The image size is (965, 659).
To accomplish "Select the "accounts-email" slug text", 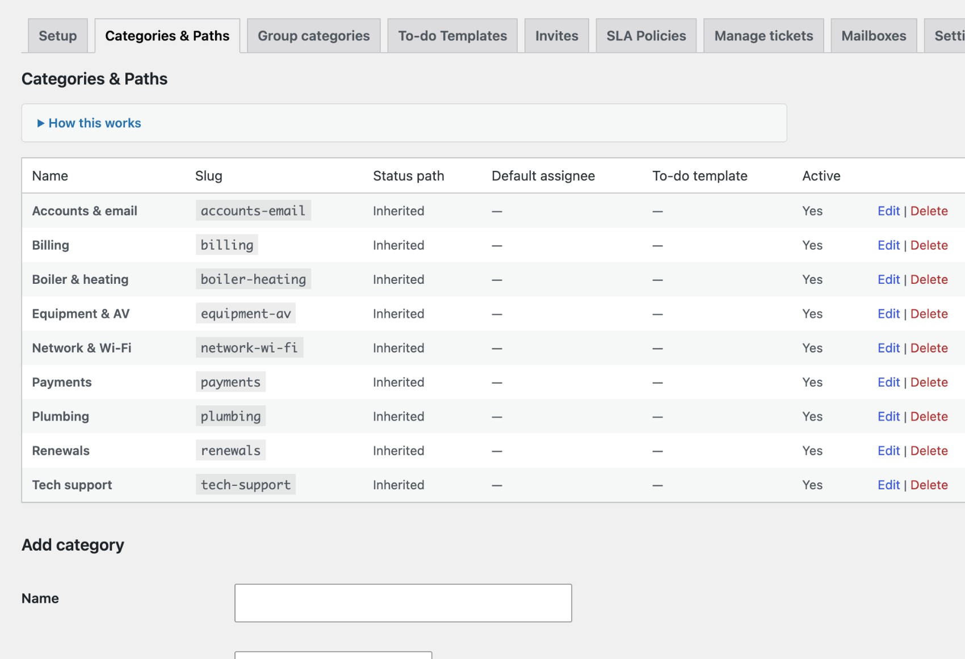I will click(253, 211).
